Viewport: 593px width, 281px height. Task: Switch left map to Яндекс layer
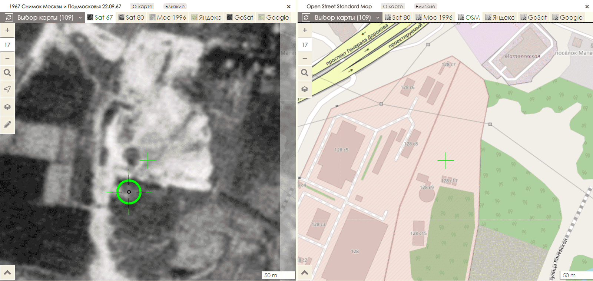206,17
